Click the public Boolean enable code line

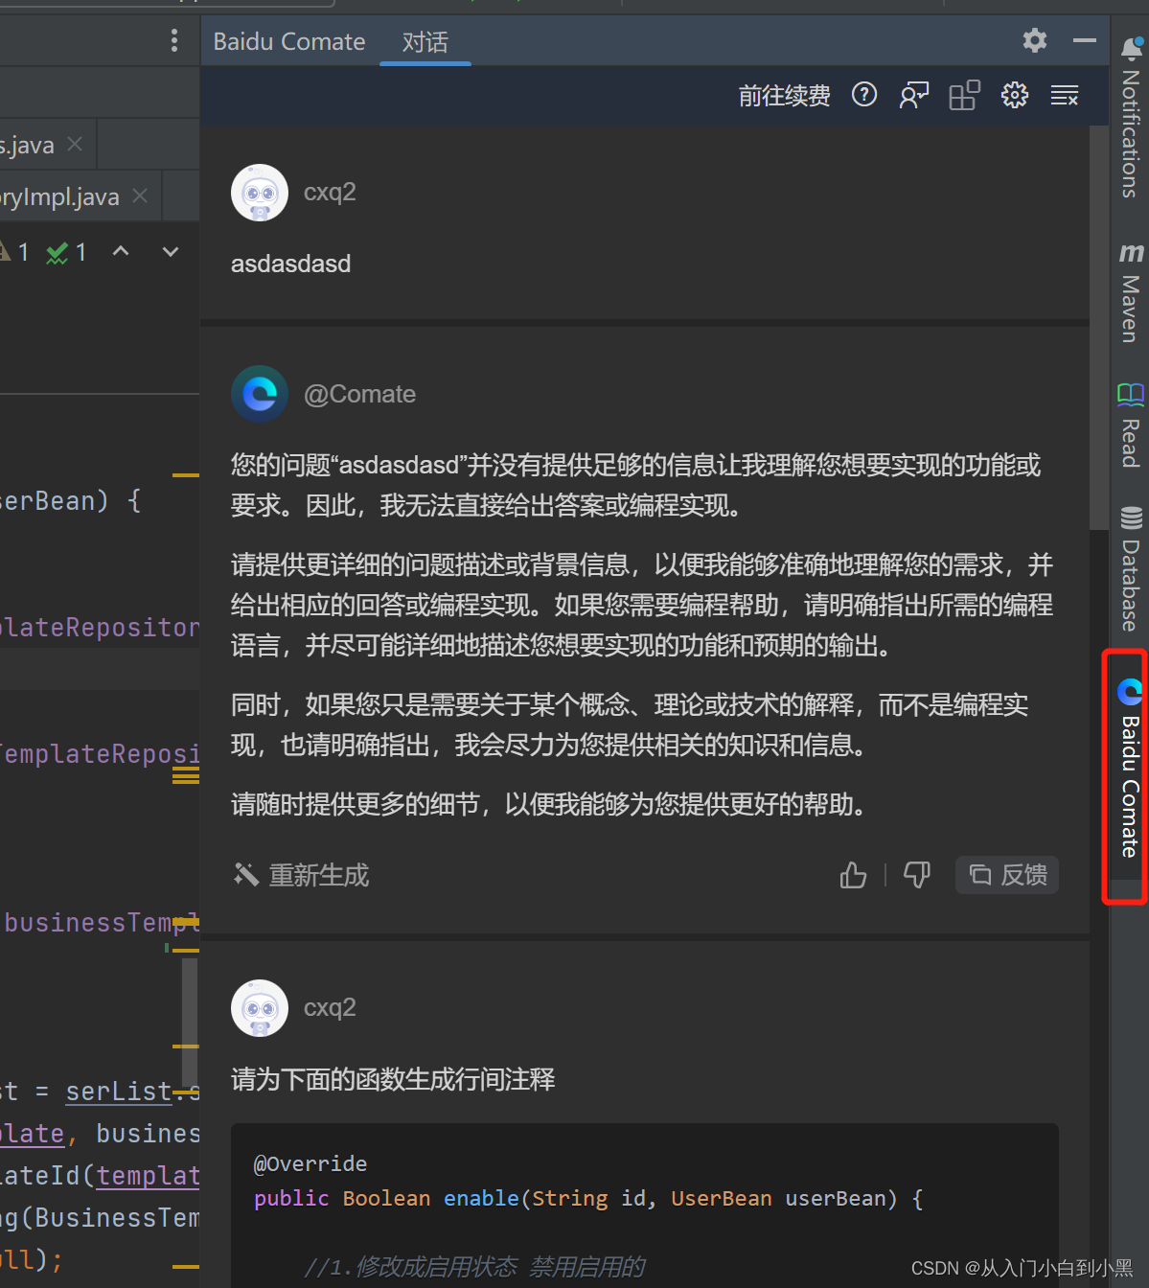point(588,1199)
